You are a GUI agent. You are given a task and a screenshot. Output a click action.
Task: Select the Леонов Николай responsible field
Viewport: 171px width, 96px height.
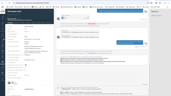point(29,26)
